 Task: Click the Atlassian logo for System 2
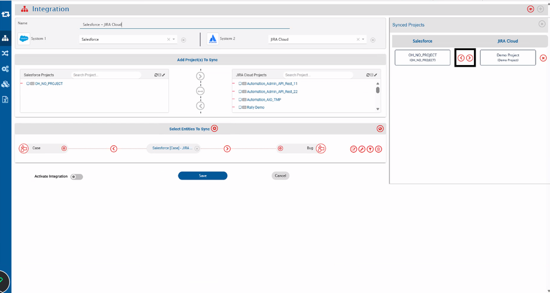213,39
